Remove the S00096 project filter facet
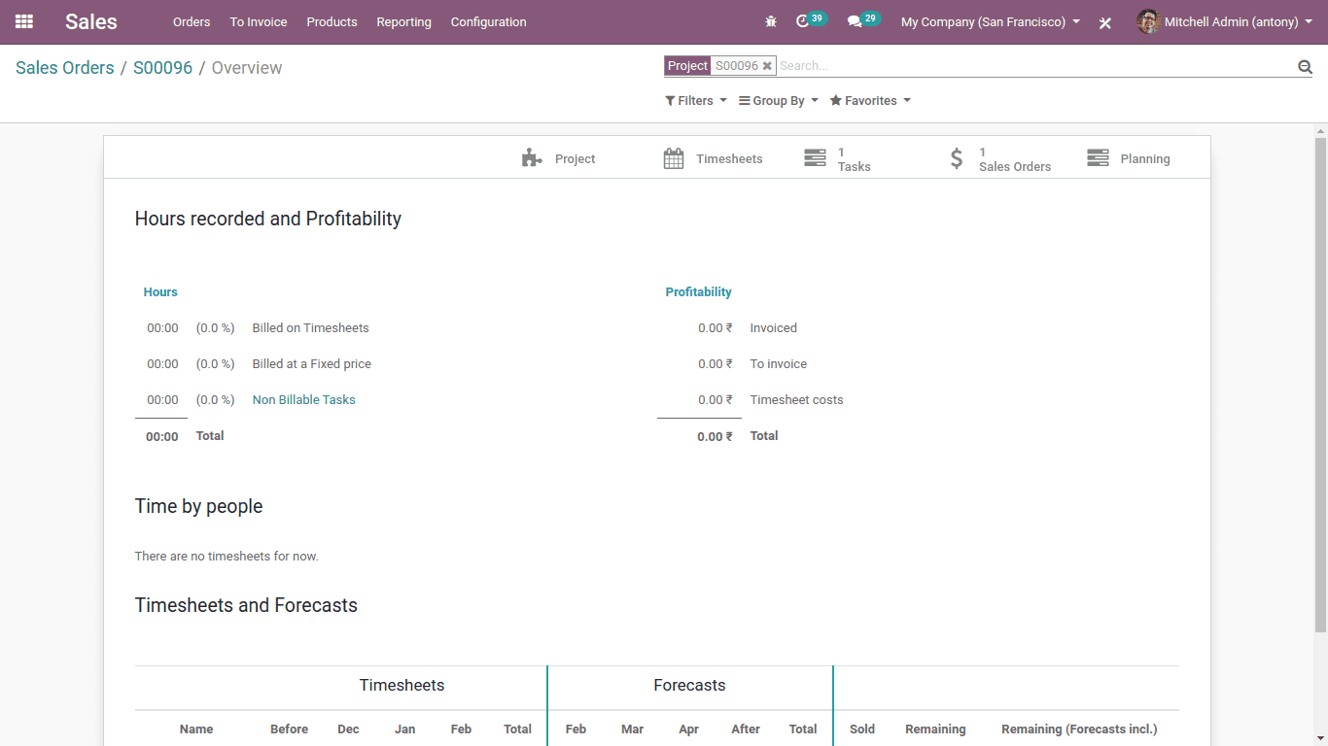 pyautogui.click(x=767, y=66)
